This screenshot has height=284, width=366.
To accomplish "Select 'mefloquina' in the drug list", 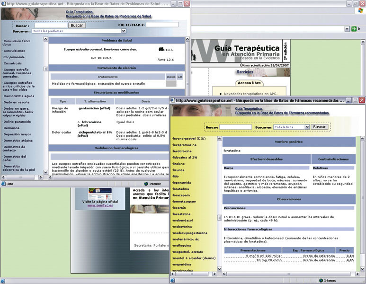I will coord(182,246).
